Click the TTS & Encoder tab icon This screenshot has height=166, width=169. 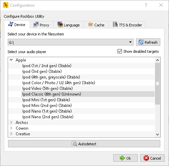[115, 24]
